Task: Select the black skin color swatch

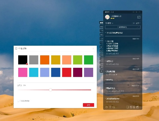Action: click(x=23, y=60)
